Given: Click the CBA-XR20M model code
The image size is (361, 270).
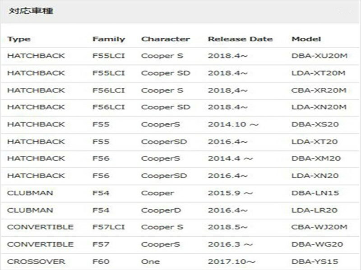Looking at the screenshot, I should (319, 90).
